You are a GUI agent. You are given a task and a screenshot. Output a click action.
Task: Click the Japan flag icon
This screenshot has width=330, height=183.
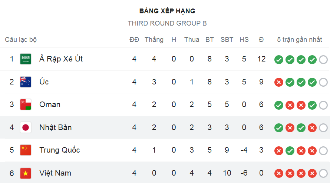click(x=26, y=127)
